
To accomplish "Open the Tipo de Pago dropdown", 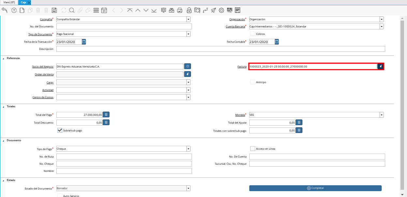I will (188, 149).
